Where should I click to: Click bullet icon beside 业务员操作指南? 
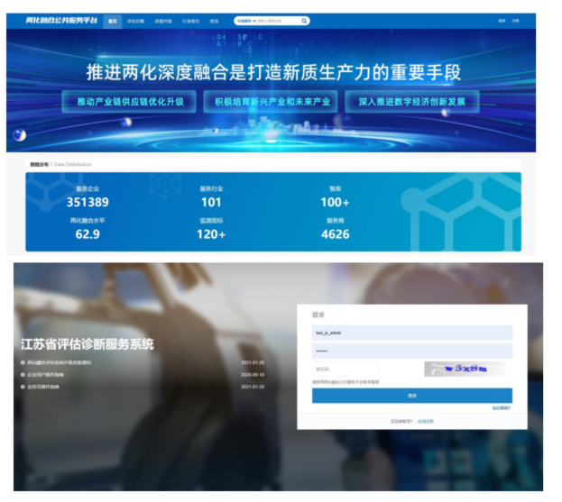tap(23, 387)
